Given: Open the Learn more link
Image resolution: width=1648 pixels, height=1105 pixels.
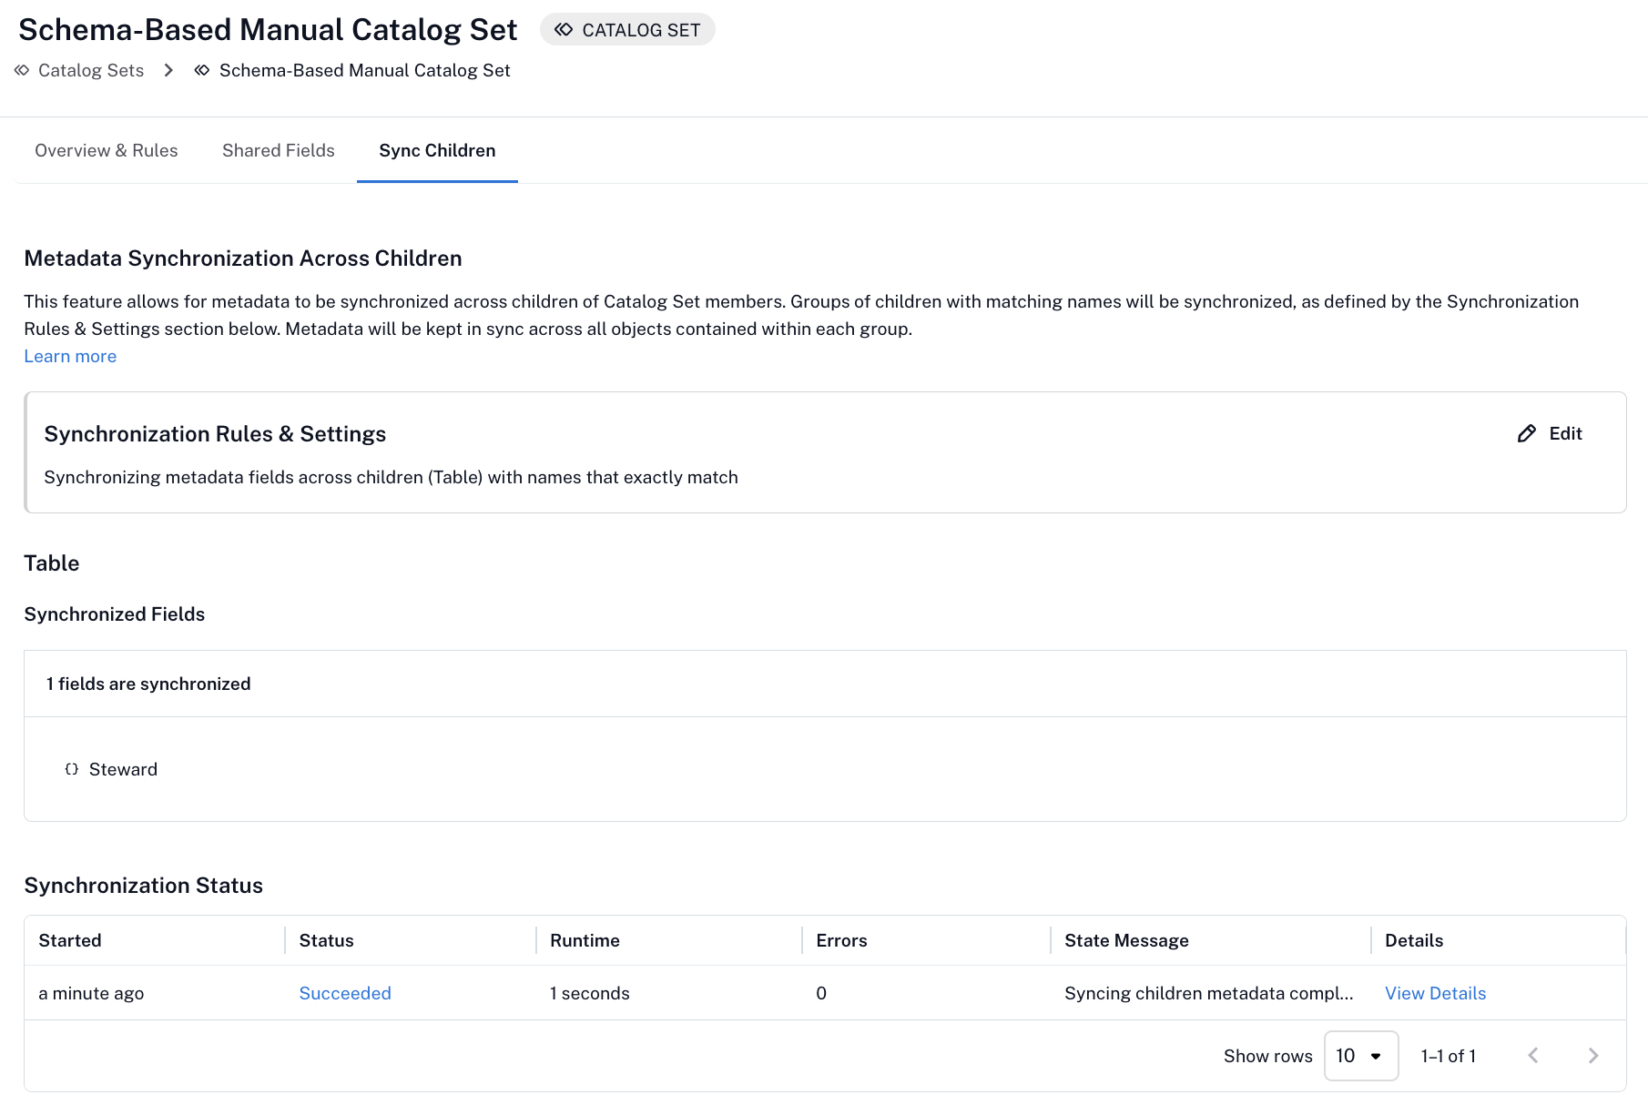Looking at the screenshot, I should pos(70,356).
